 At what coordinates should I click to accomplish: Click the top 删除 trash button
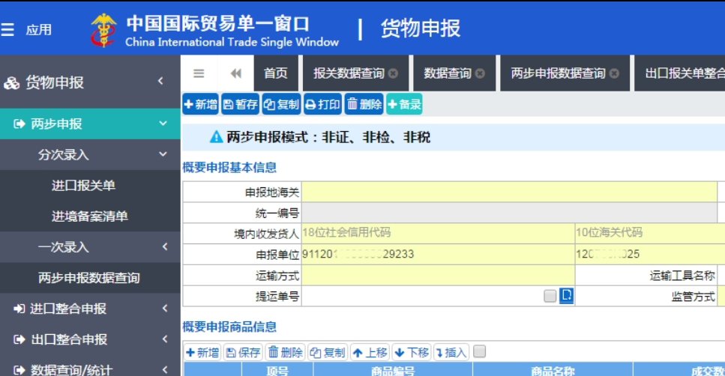click(364, 105)
